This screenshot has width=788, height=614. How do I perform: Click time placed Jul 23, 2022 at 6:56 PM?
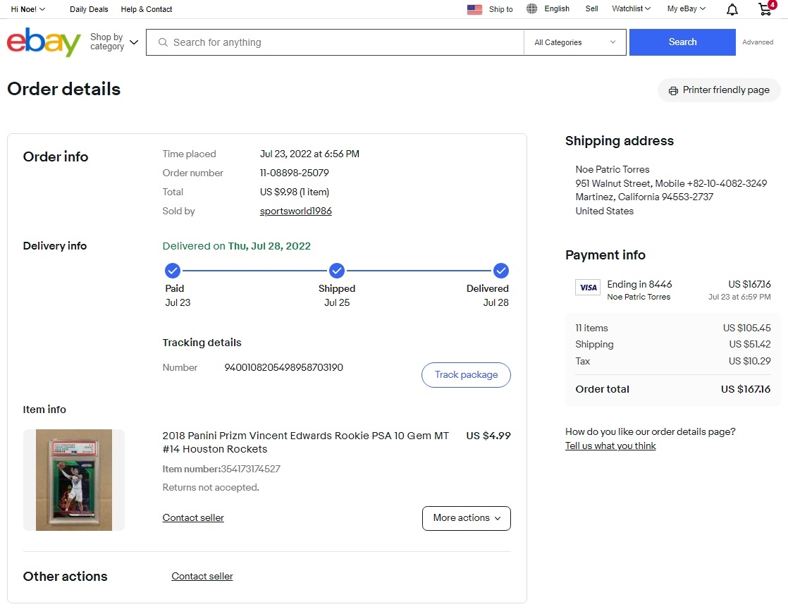309,154
